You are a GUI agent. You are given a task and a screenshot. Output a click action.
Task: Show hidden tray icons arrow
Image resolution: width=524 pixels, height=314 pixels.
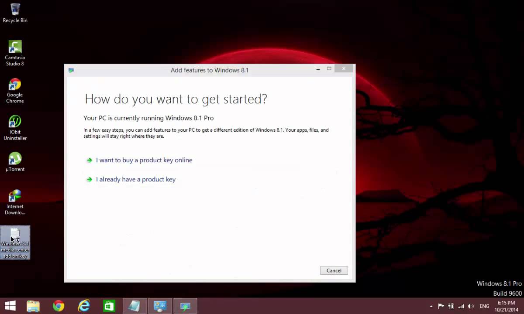tap(431, 306)
